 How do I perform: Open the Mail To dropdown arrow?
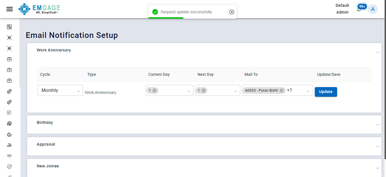click(x=308, y=91)
